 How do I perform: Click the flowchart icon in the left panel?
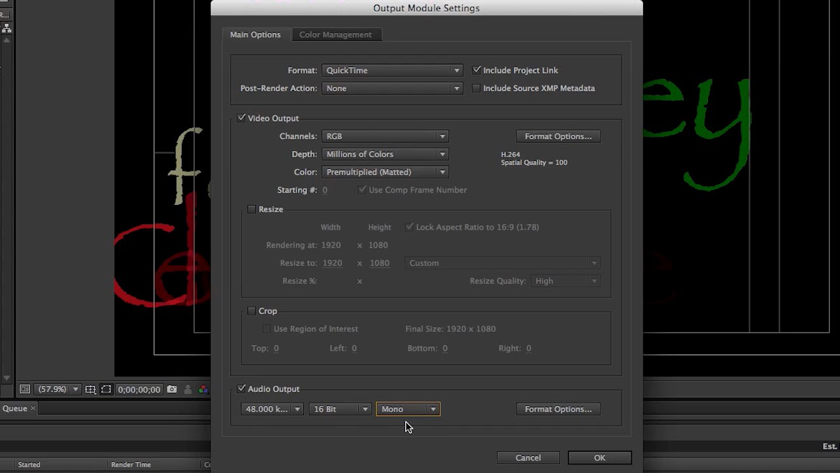click(7, 28)
